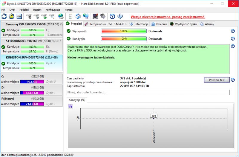Screen dimensions: 239x157
Task: Select the KINGSTON SUV400S37240G disk
Action: 32,63
